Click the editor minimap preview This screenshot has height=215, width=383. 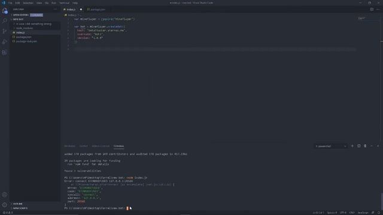point(361,19)
